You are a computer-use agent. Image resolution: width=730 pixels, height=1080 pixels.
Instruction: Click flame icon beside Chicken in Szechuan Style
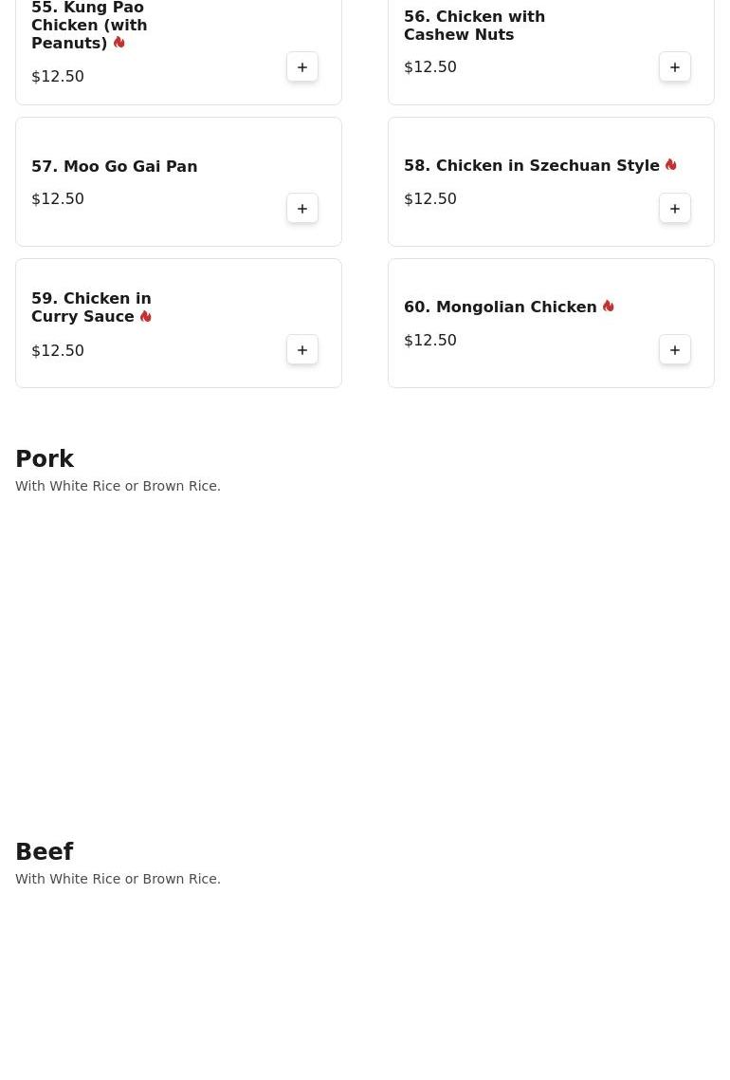coord(671,165)
